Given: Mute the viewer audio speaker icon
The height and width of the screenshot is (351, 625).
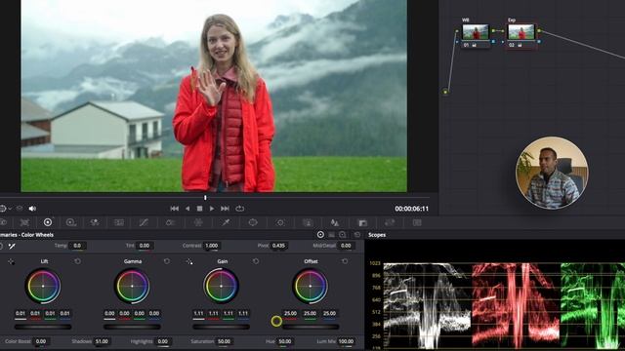Looking at the screenshot, I should coord(32,209).
